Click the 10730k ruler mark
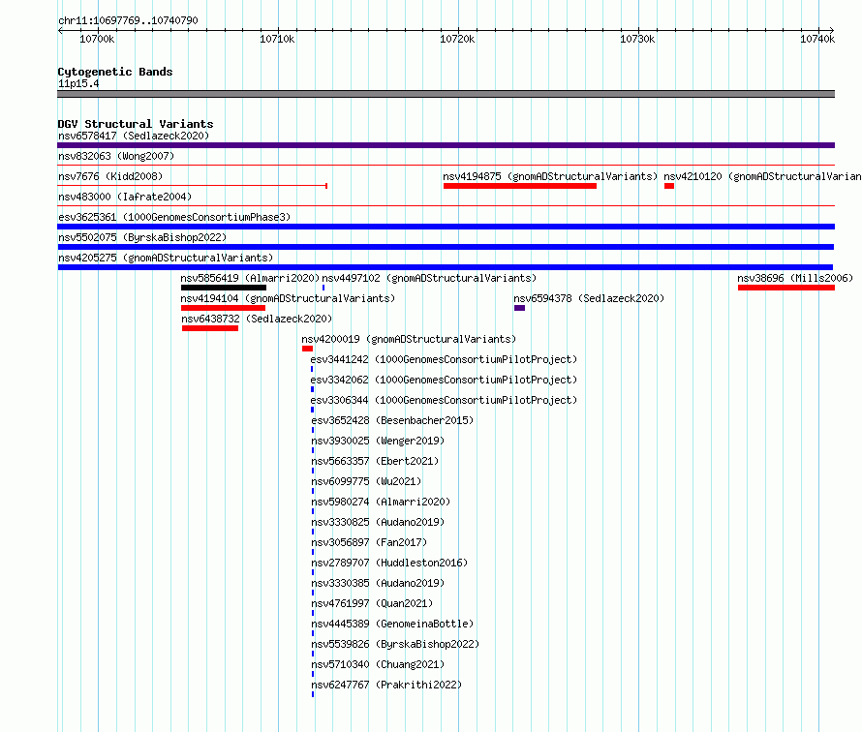Image resolution: width=862 pixels, height=732 pixels. point(637,39)
